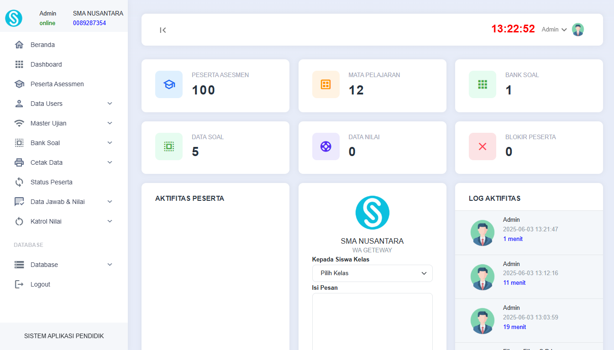Click the Beranda home icon
614x350 pixels.
[19, 45]
